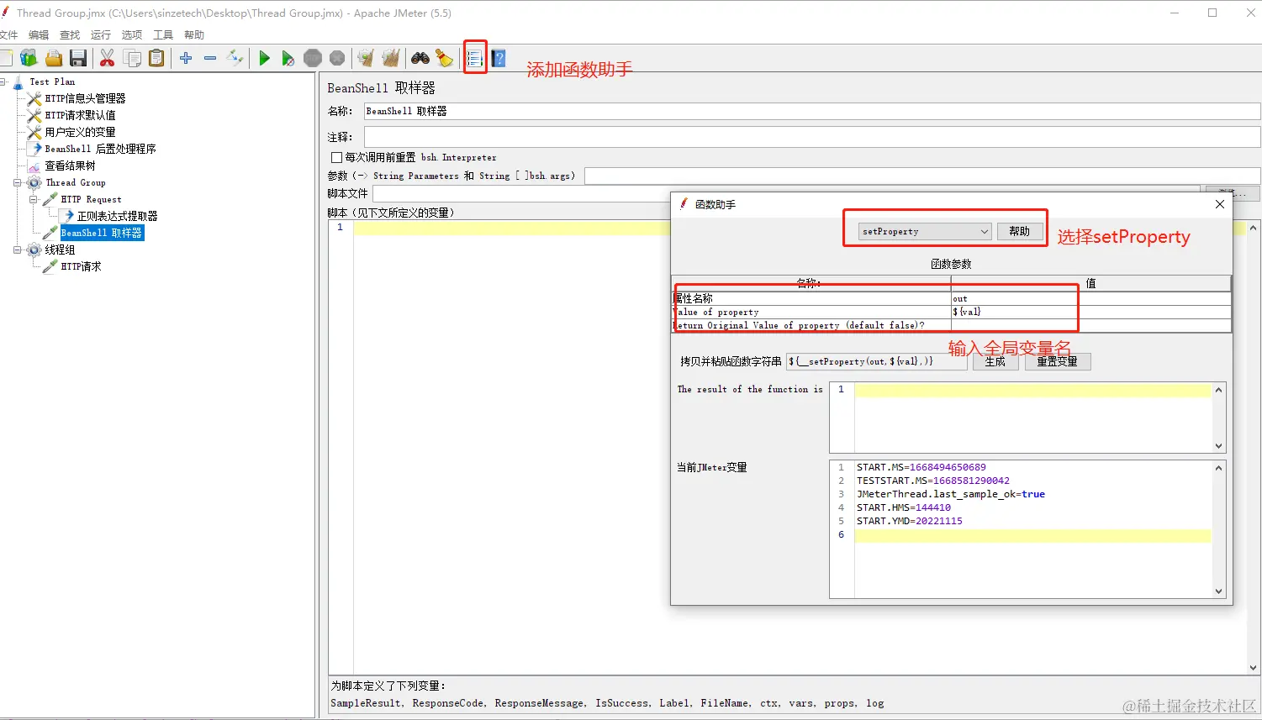Select the Thread Group tree node
Image resolution: width=1262 pixels, height=720 pixels.
(76, 182)
